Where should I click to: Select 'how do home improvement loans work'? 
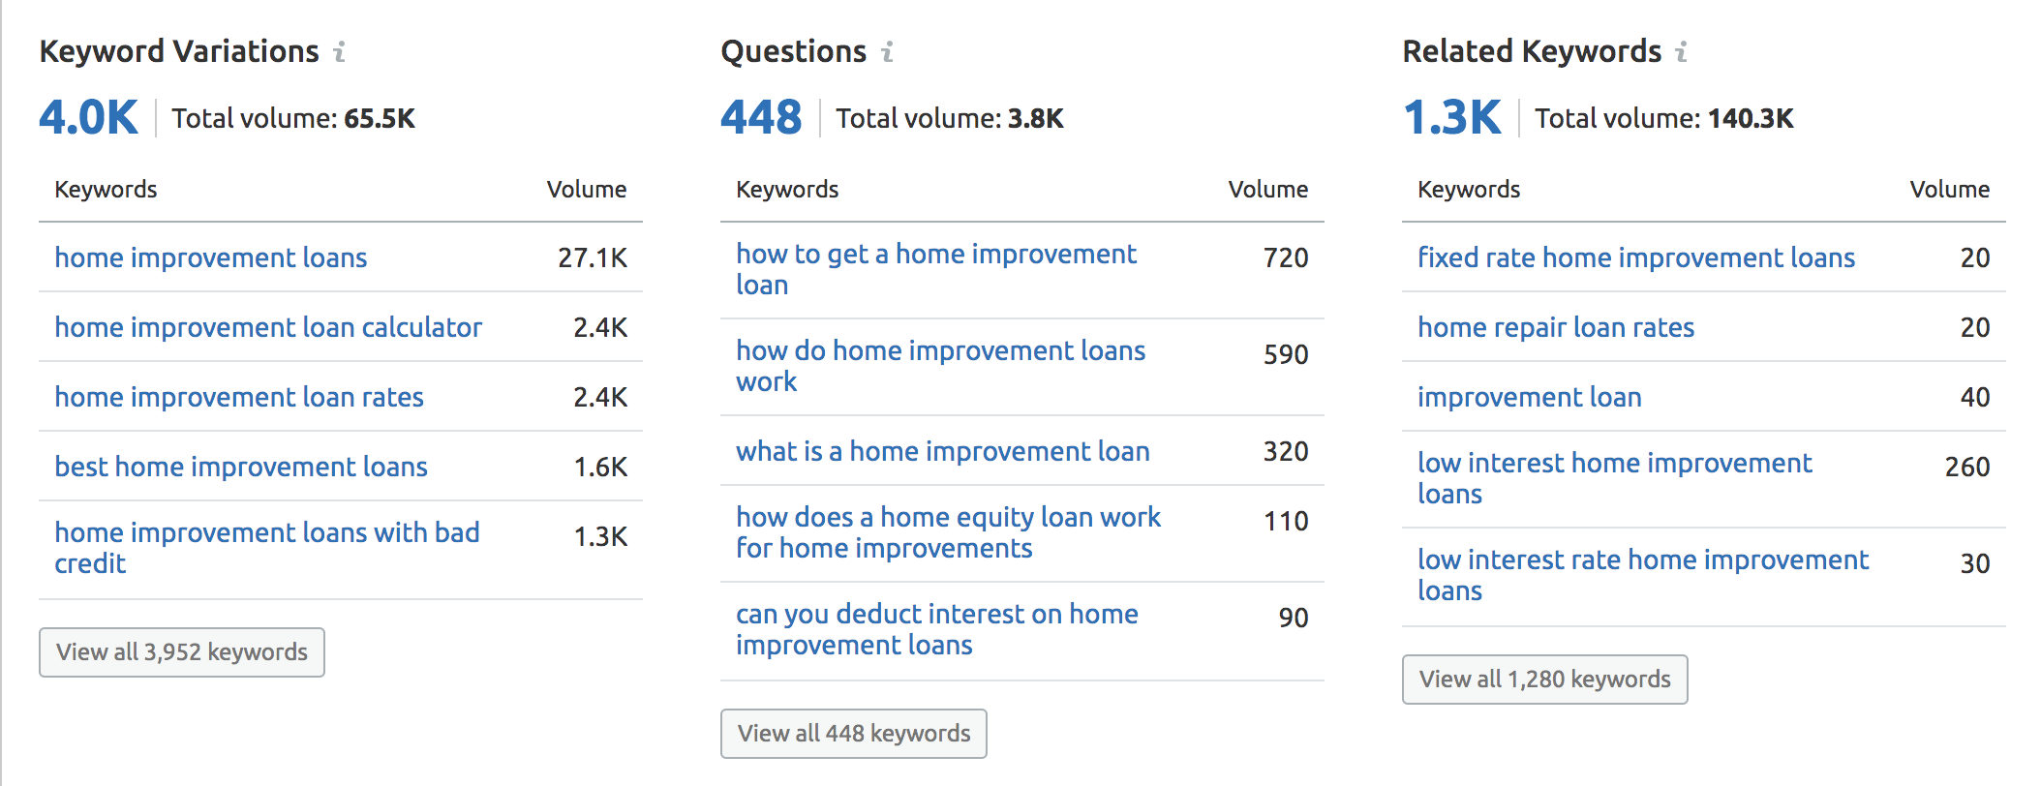click(941, 366)
